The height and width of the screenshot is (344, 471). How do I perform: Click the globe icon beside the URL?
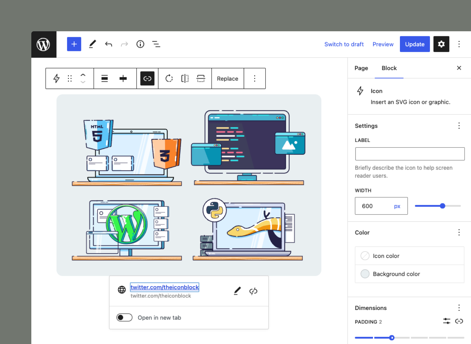pos(122,290)
